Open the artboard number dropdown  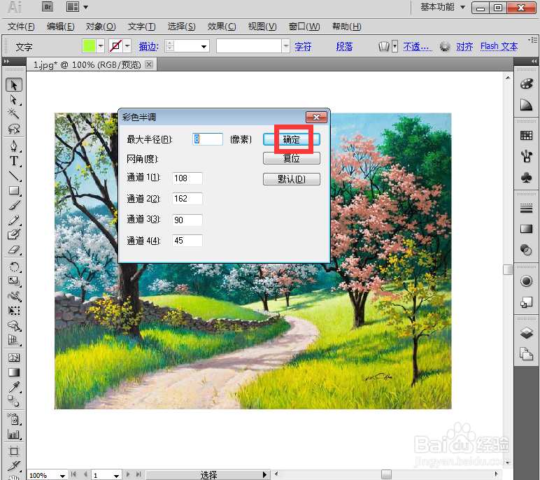click(x=116, y=476)
